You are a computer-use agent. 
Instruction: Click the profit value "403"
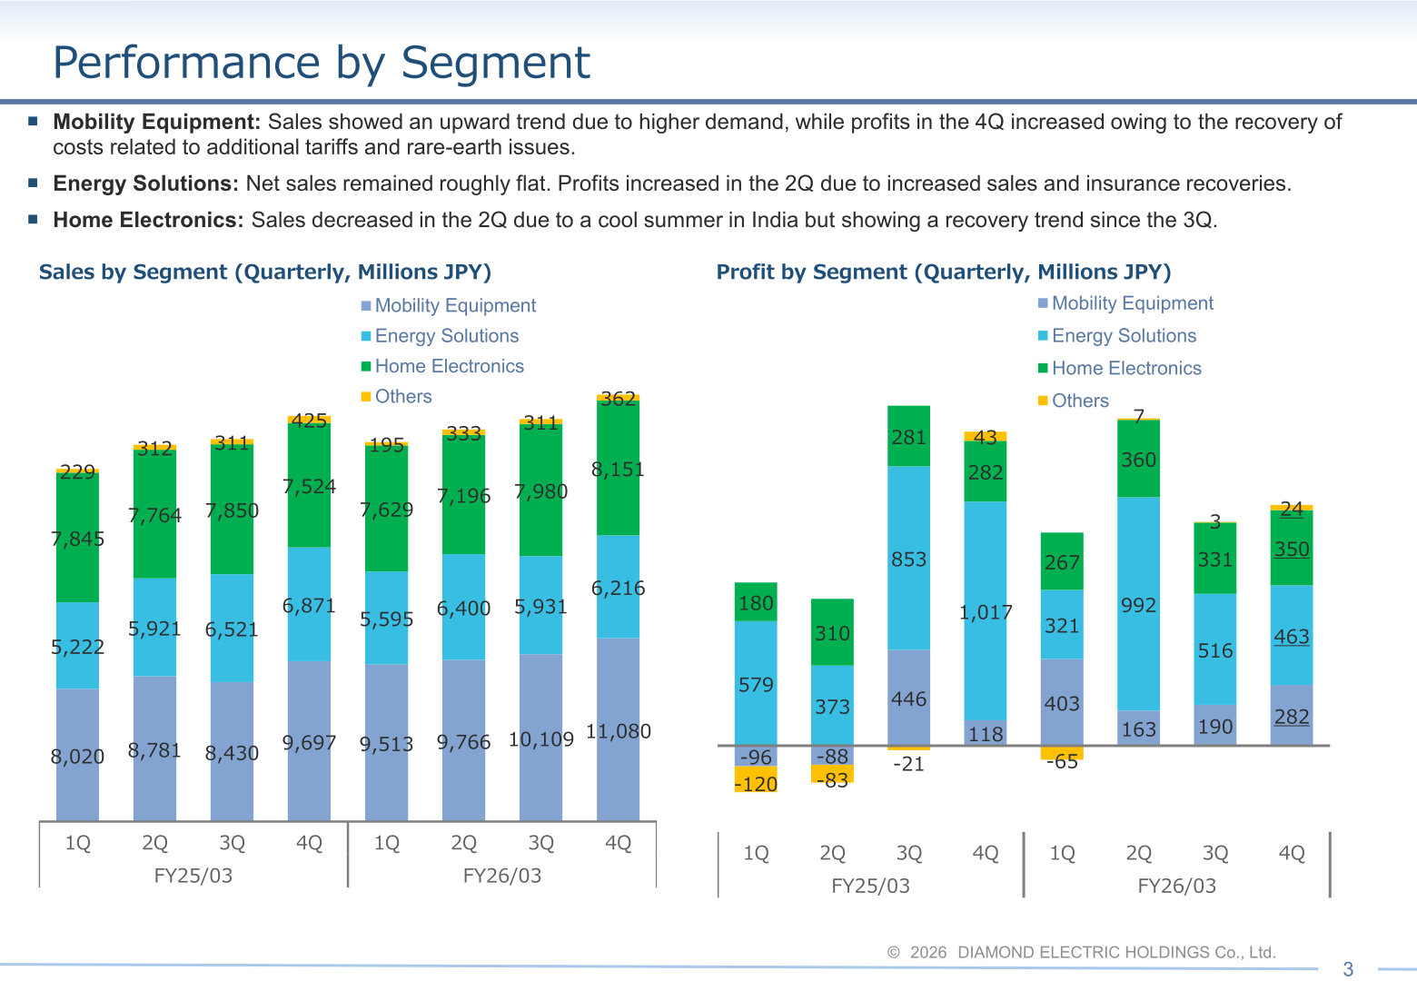(x=1062, y=704)
